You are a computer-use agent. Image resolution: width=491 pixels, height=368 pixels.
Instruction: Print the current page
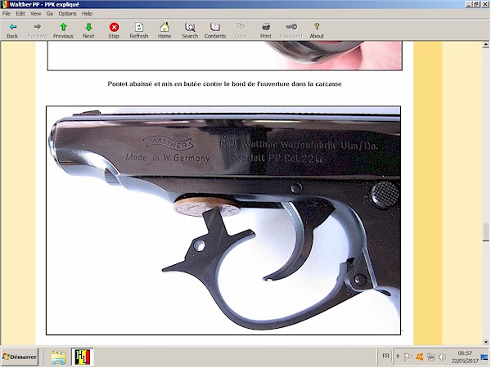pyautogui.click(x=266, y=31)
